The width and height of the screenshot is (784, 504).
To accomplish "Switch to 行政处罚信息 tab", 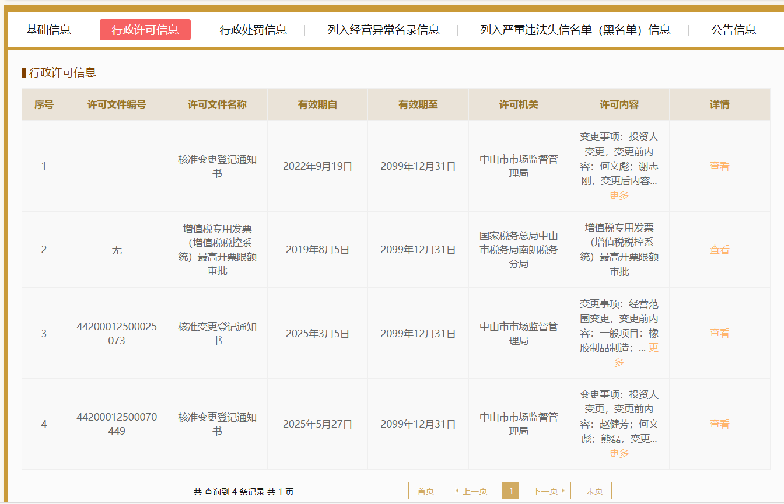I will [253, 30].
